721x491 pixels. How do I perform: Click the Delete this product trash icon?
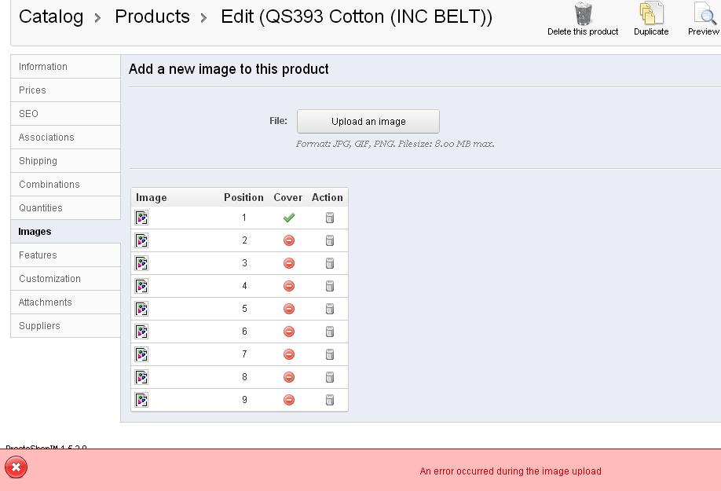click(583, 14)
